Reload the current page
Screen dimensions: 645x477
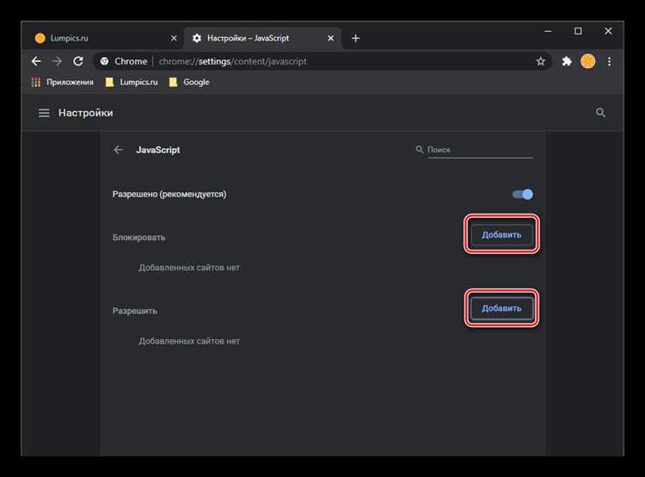(78, 61)
